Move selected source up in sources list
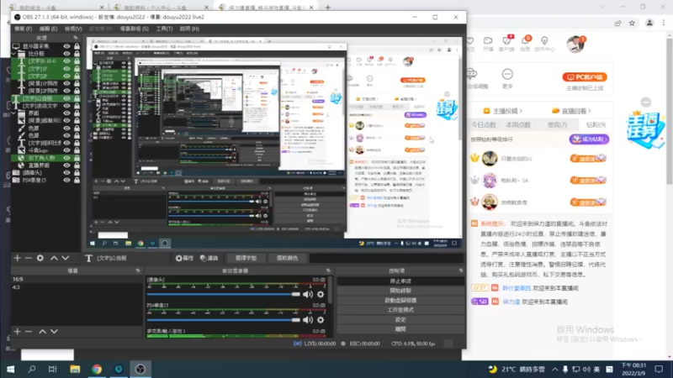 (x=54, y=258)
